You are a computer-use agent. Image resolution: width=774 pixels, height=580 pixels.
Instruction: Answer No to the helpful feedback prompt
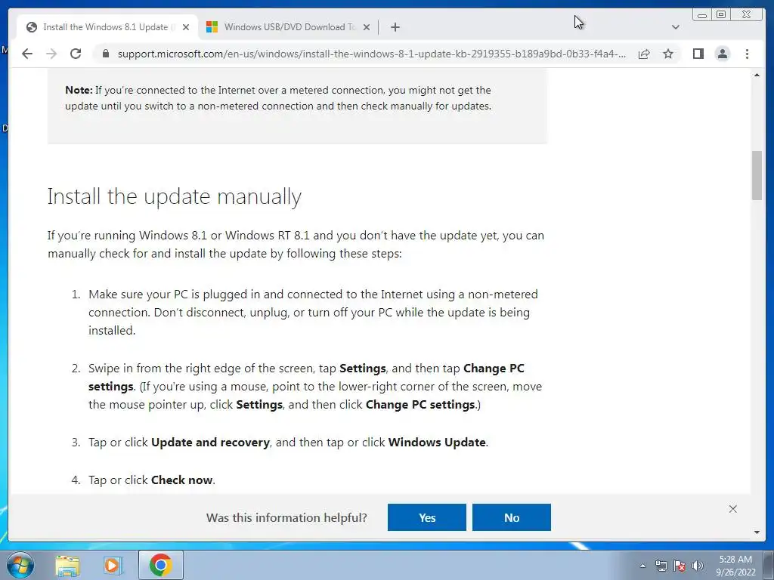pos(512,517)
